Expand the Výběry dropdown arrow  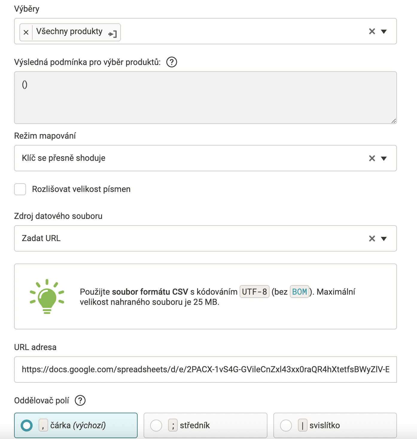point(384,31)
